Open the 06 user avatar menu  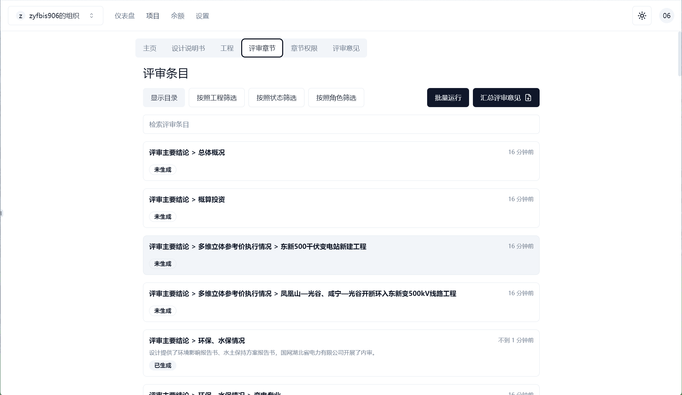click(x=666, y=16)
